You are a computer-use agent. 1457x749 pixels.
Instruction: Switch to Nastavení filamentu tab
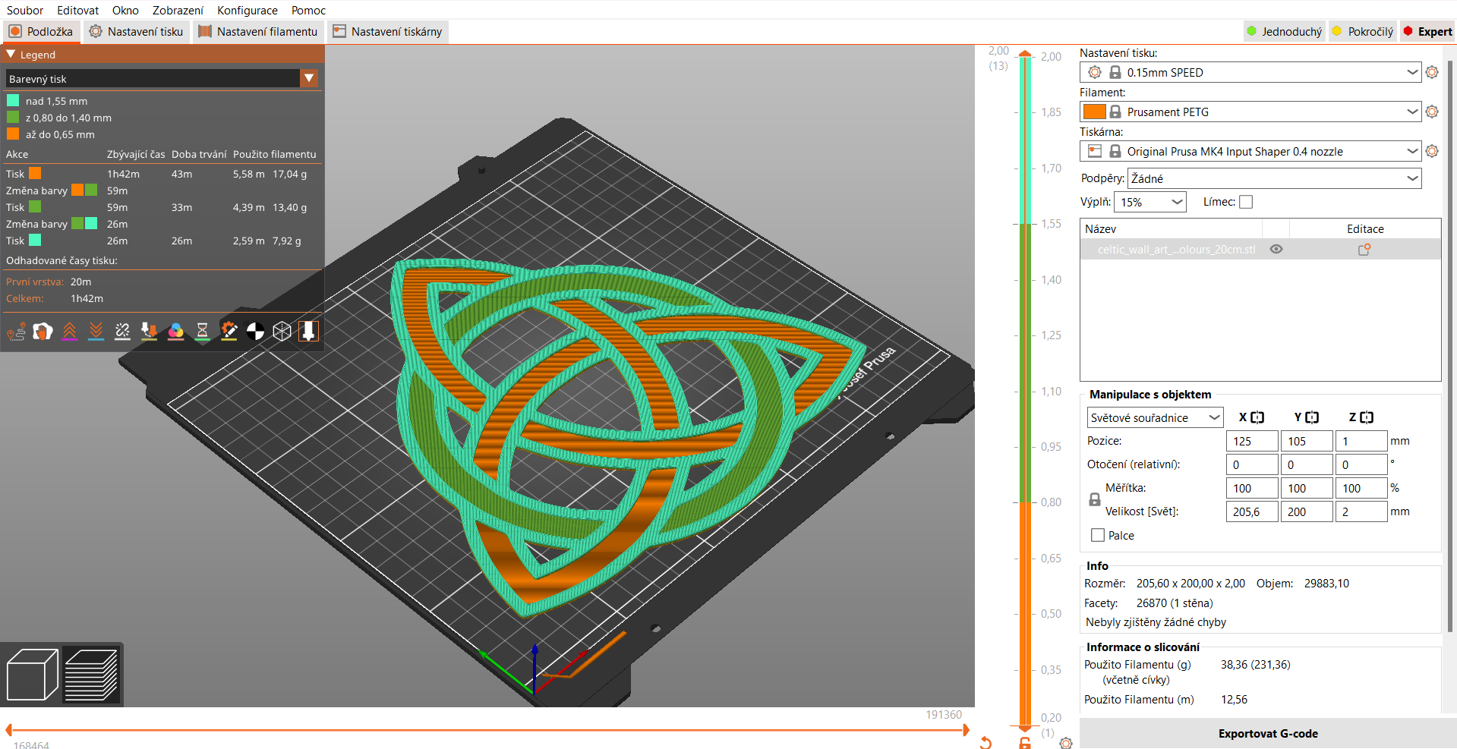pyautogui.click(x=258, y=31)
